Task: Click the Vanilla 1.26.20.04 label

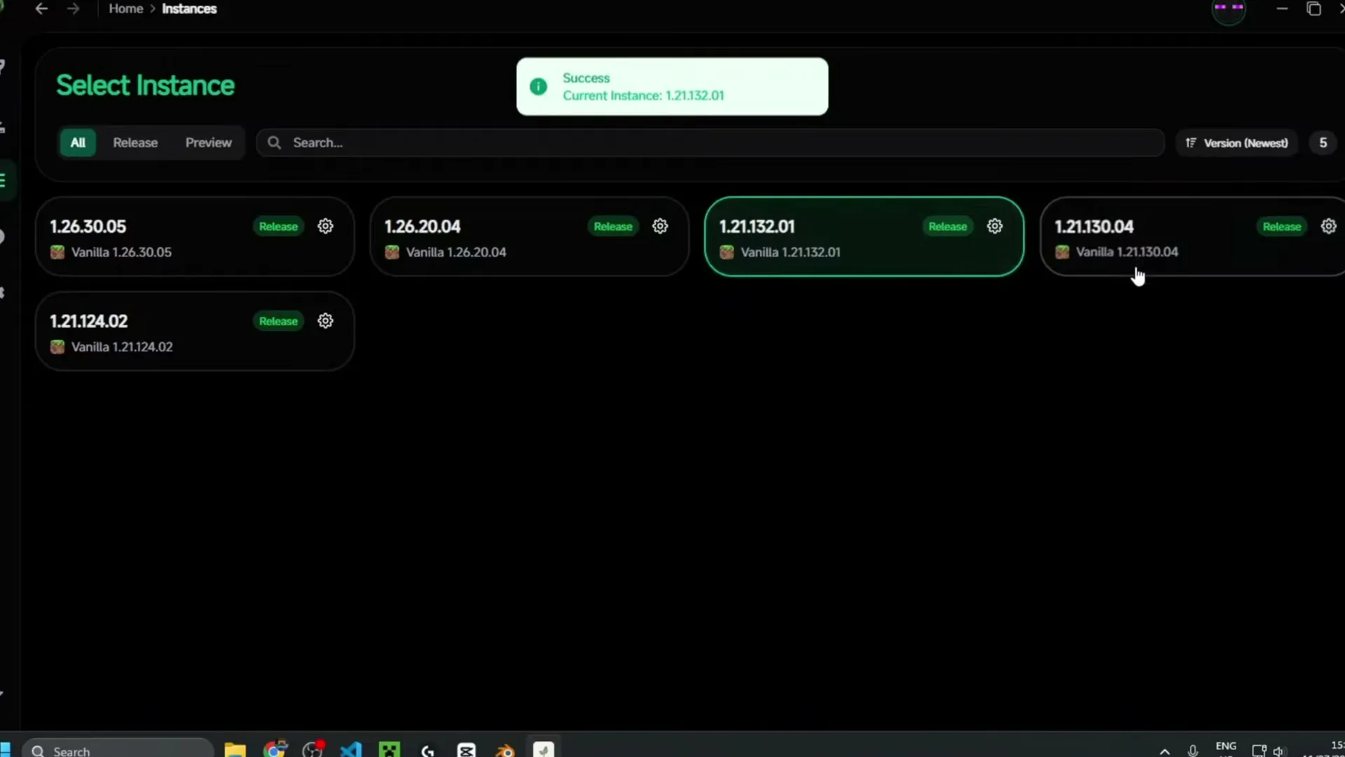Action: click(x=456, y=252)
